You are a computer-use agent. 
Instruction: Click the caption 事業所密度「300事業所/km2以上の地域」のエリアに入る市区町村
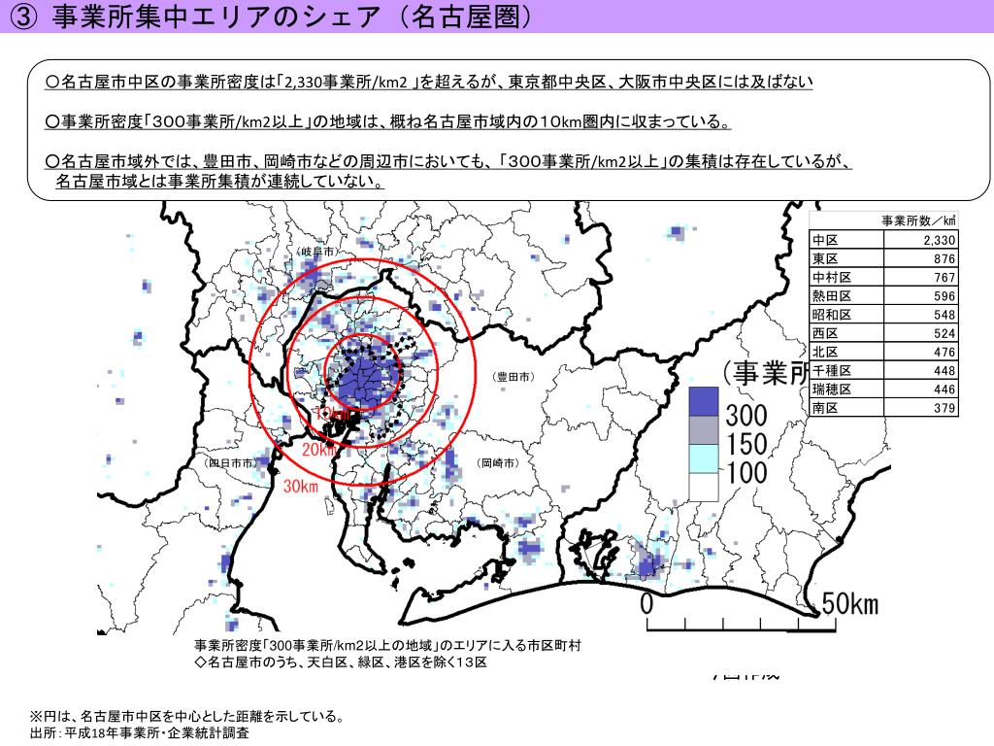pos(387,646)
